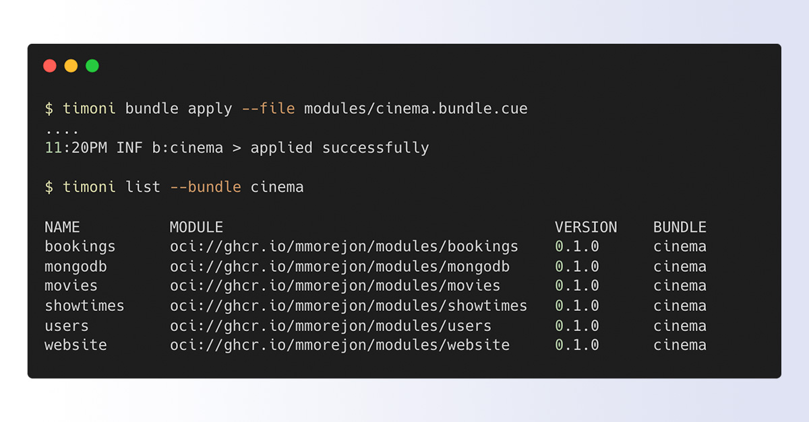Click the 'b:cinema' log text

pyautogui.click(x=187, y=148)
